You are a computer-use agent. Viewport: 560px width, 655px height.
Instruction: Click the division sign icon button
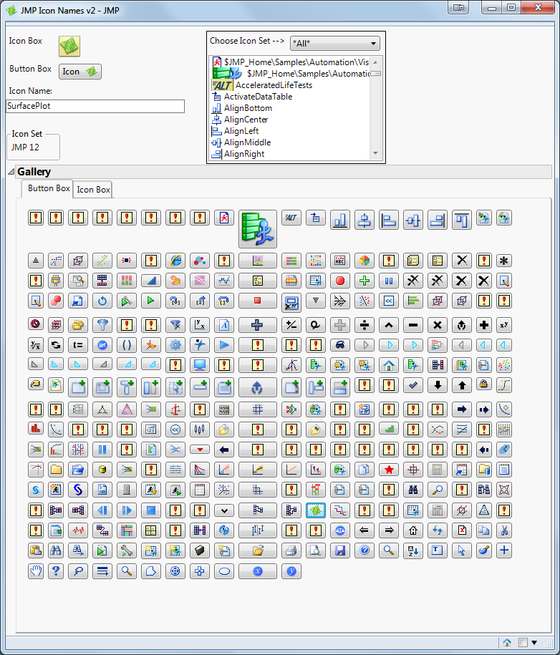click(x=365, y=325)
